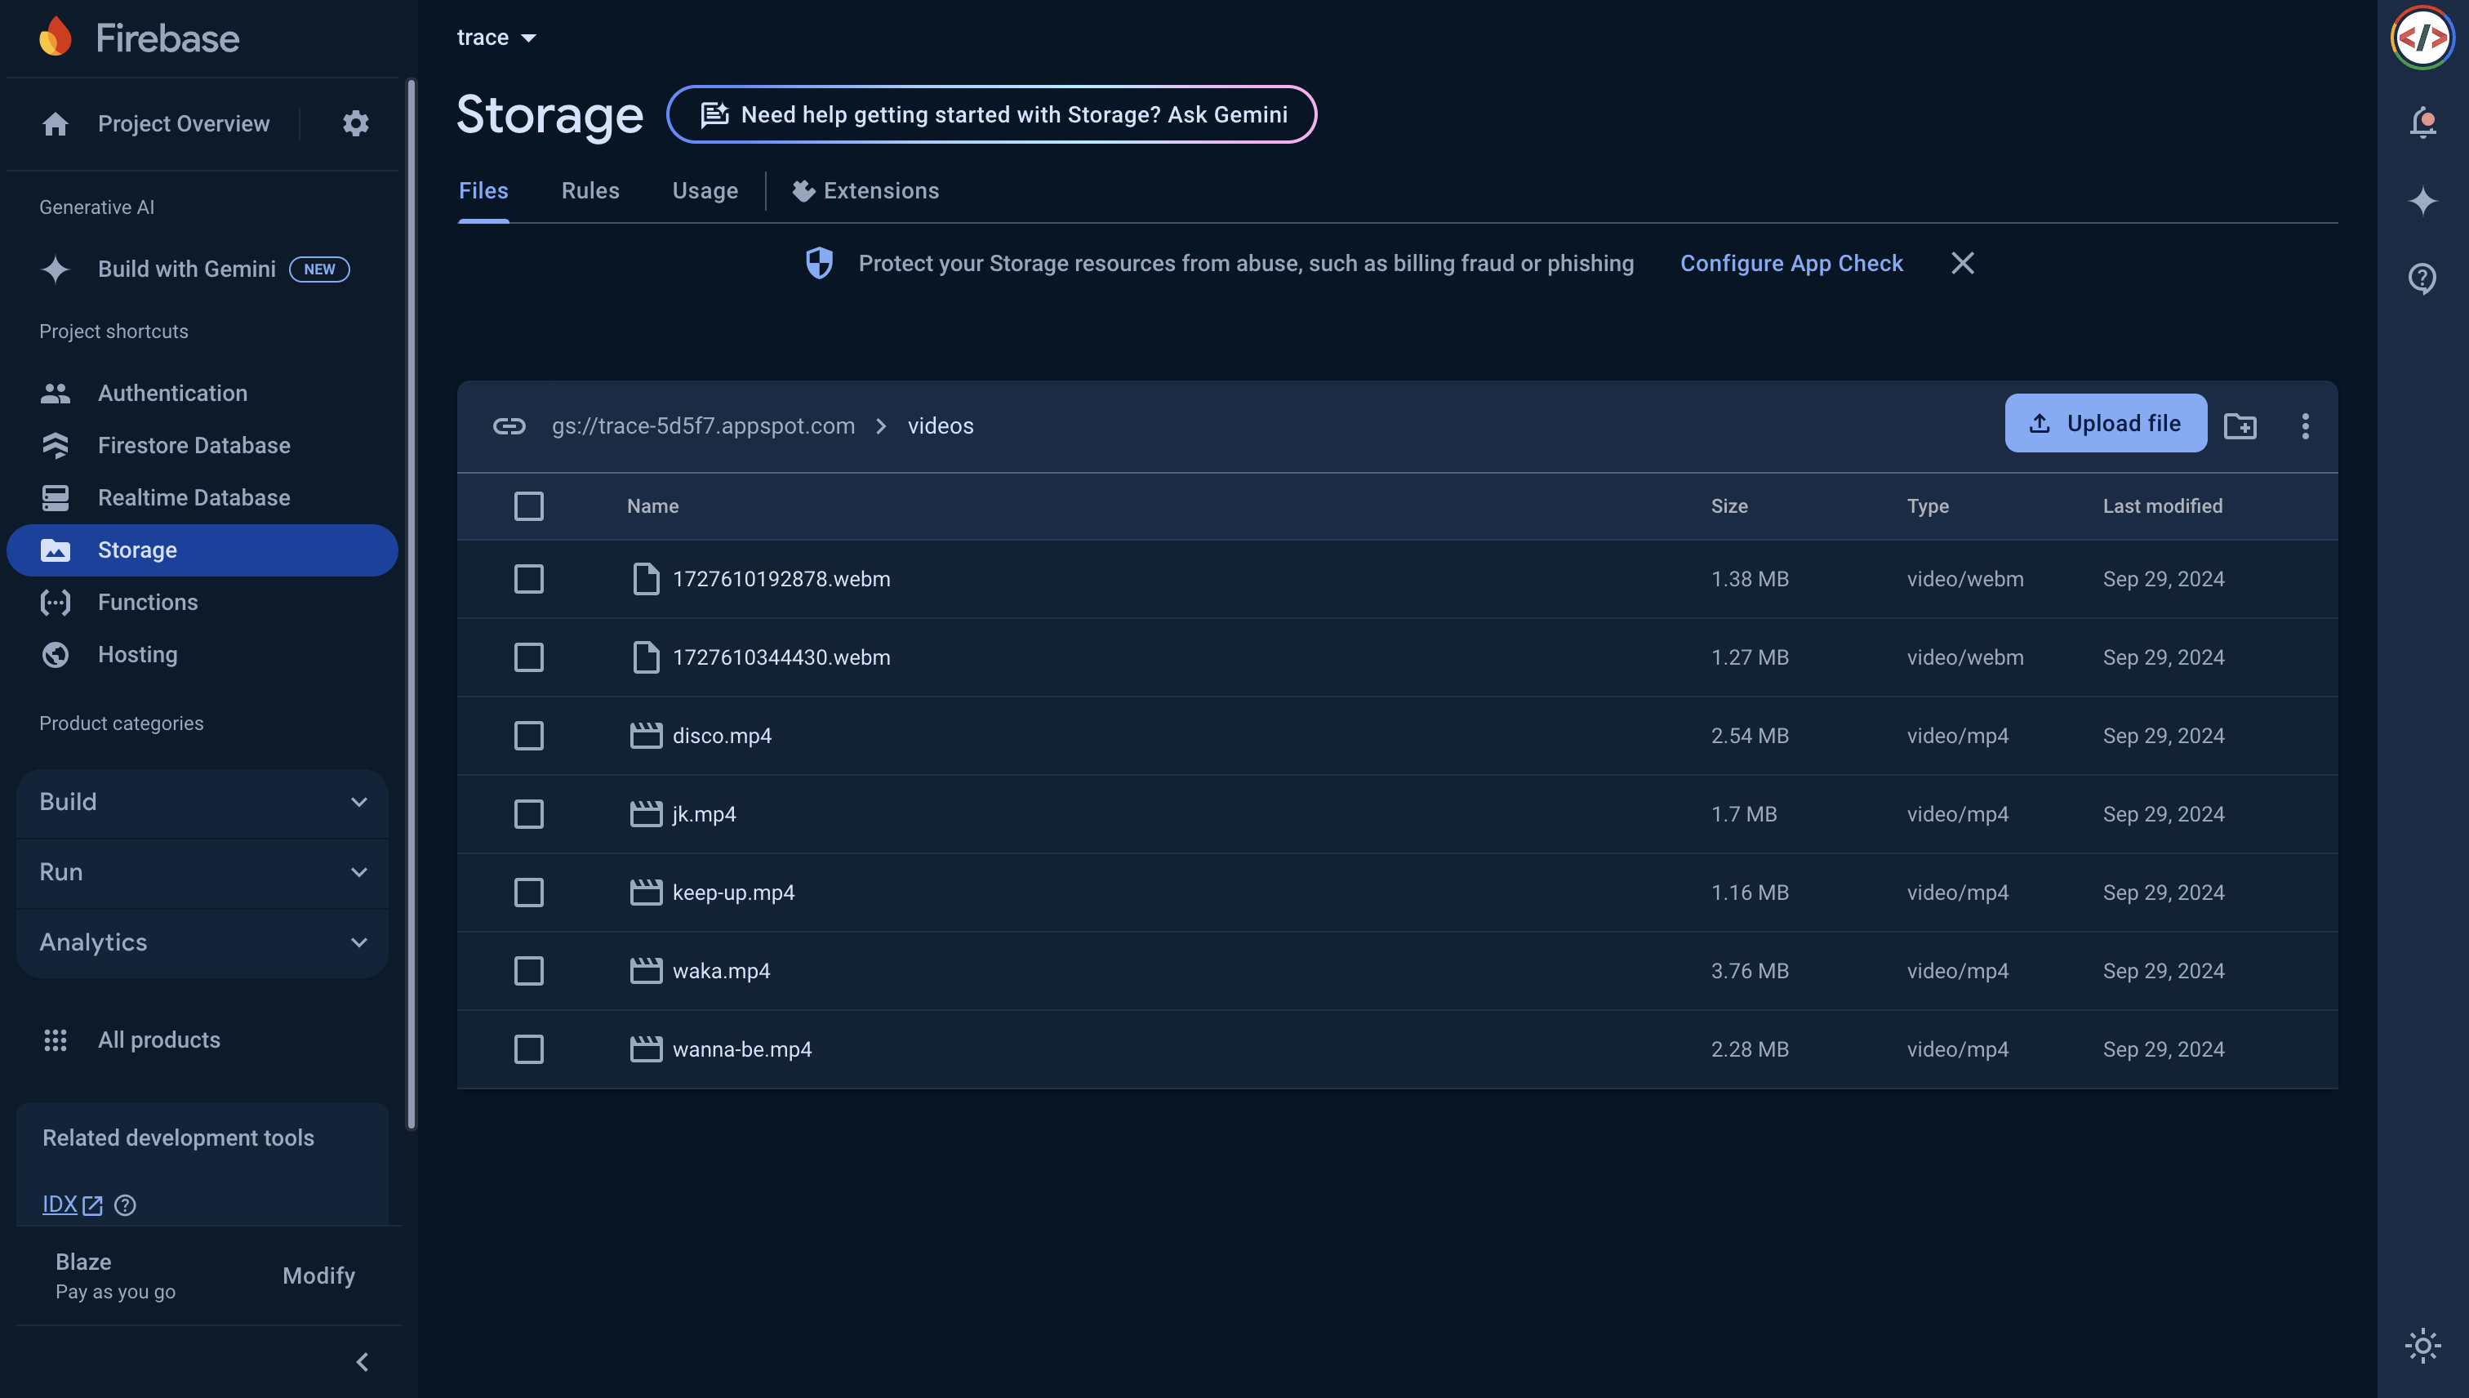Collapse sidebar with left chevron
This screenshot has width=2469, height=1398.
(362, 1361)
